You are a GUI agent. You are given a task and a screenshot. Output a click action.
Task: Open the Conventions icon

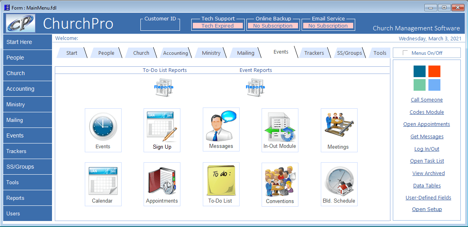click(280, 185)
